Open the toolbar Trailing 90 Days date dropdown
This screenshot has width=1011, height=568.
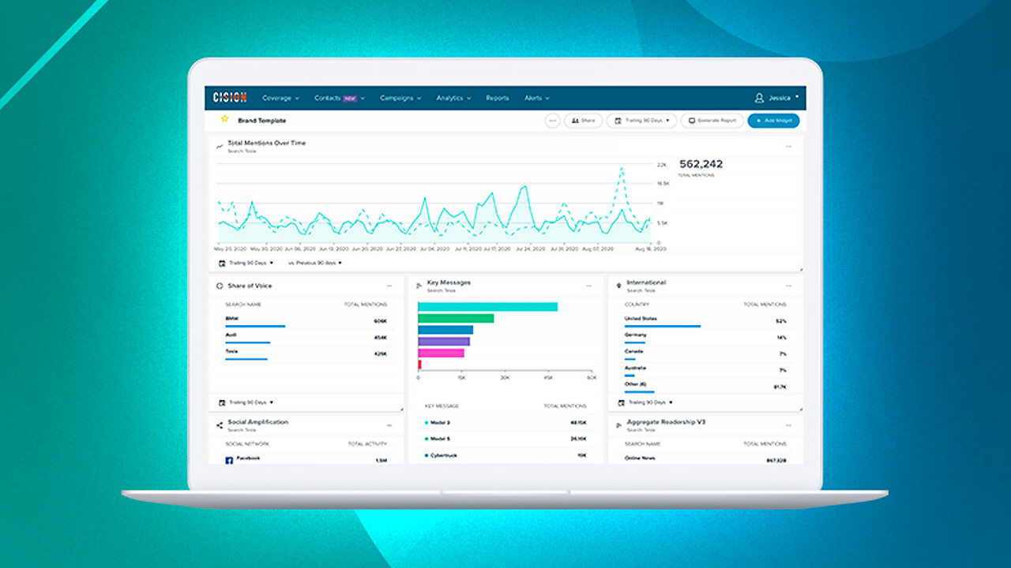642,121
